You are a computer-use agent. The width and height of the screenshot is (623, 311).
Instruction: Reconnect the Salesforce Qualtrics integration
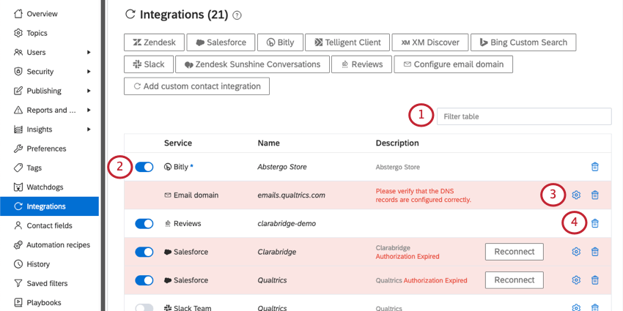click(x=514, y=280)
